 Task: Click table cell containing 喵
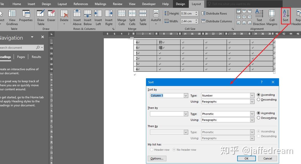point(169,48)
